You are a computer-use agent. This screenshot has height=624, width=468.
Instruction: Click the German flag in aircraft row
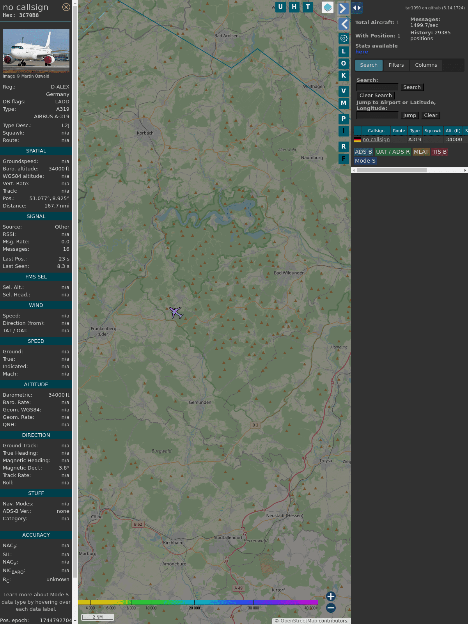pyautogui.click(x=357, y=140)
